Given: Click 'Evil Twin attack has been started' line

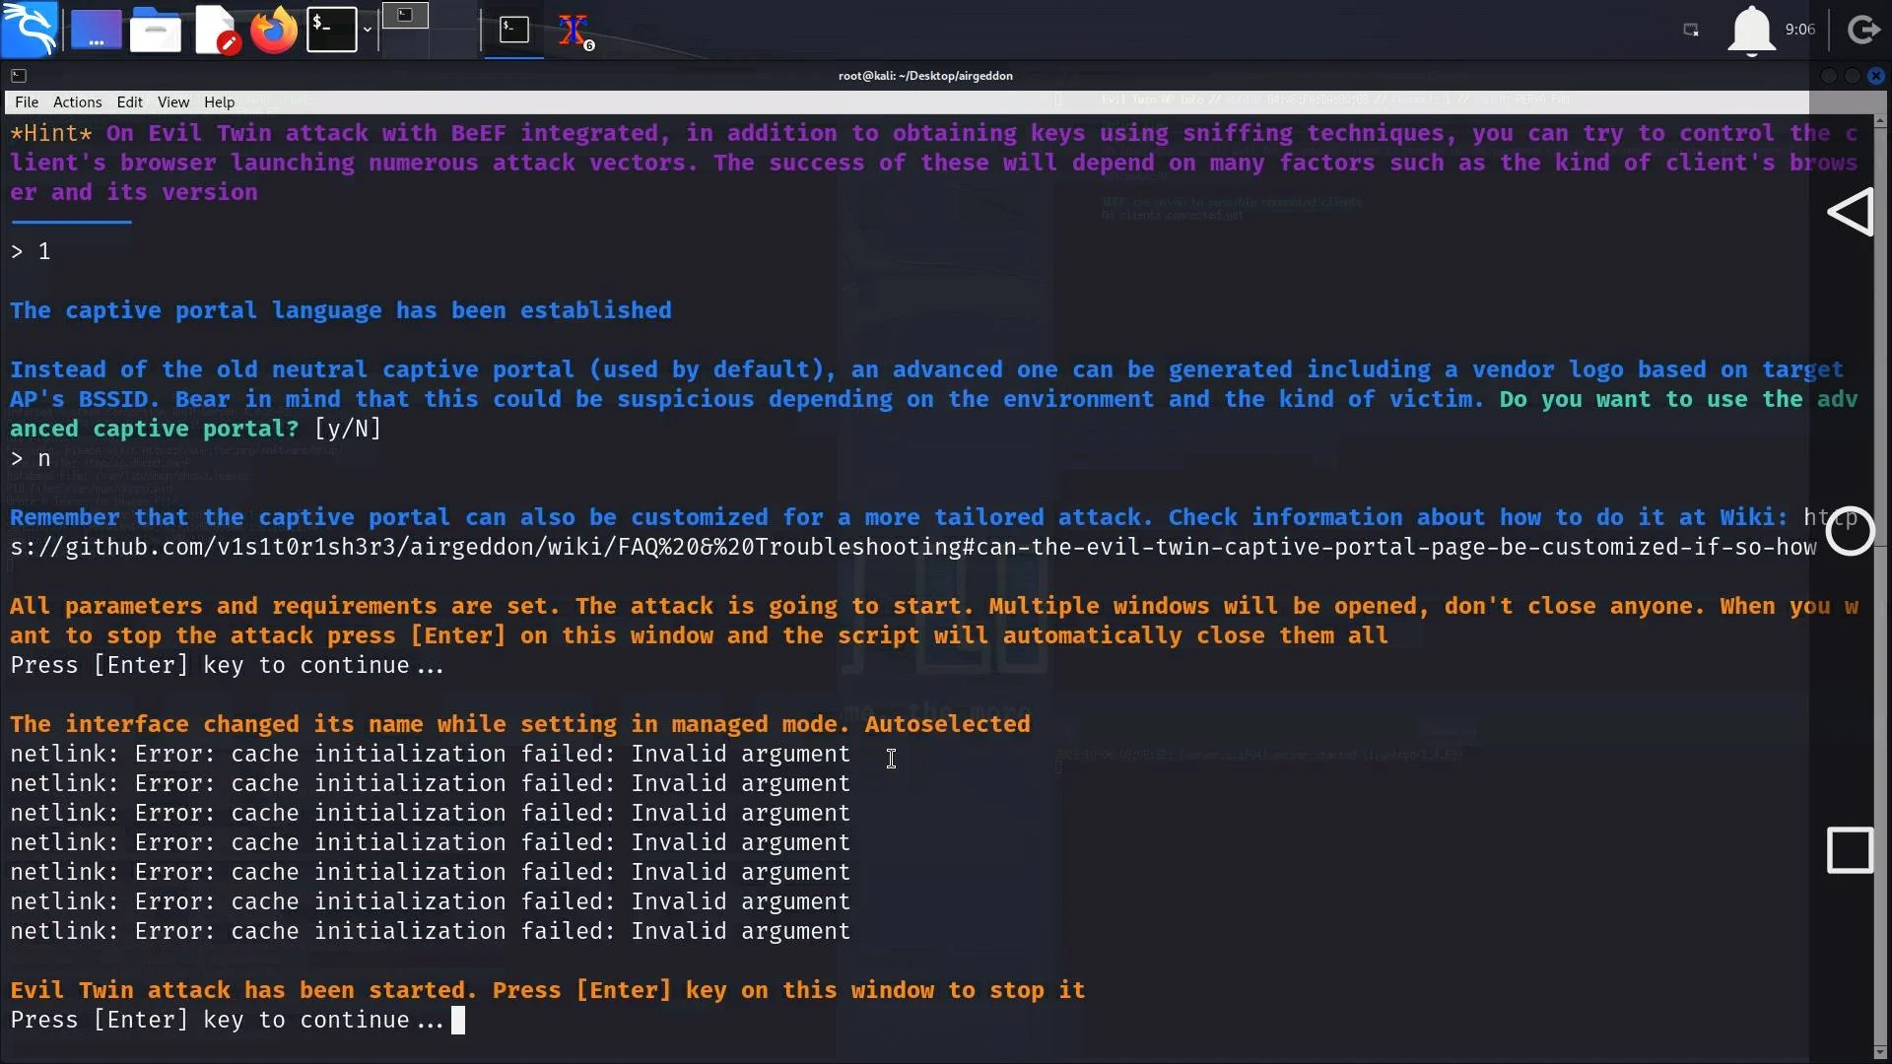Looking at the screenshot, I should (x=547, y=990).
